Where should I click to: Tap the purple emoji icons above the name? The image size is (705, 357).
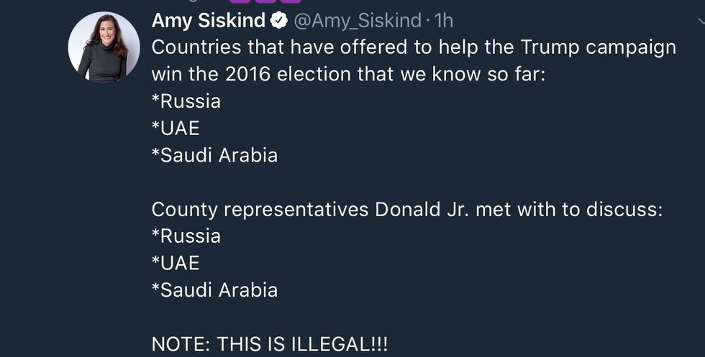tap(275, 2)
